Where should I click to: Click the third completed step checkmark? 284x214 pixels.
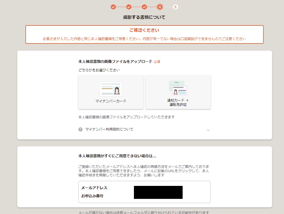[x=144, y=7]
